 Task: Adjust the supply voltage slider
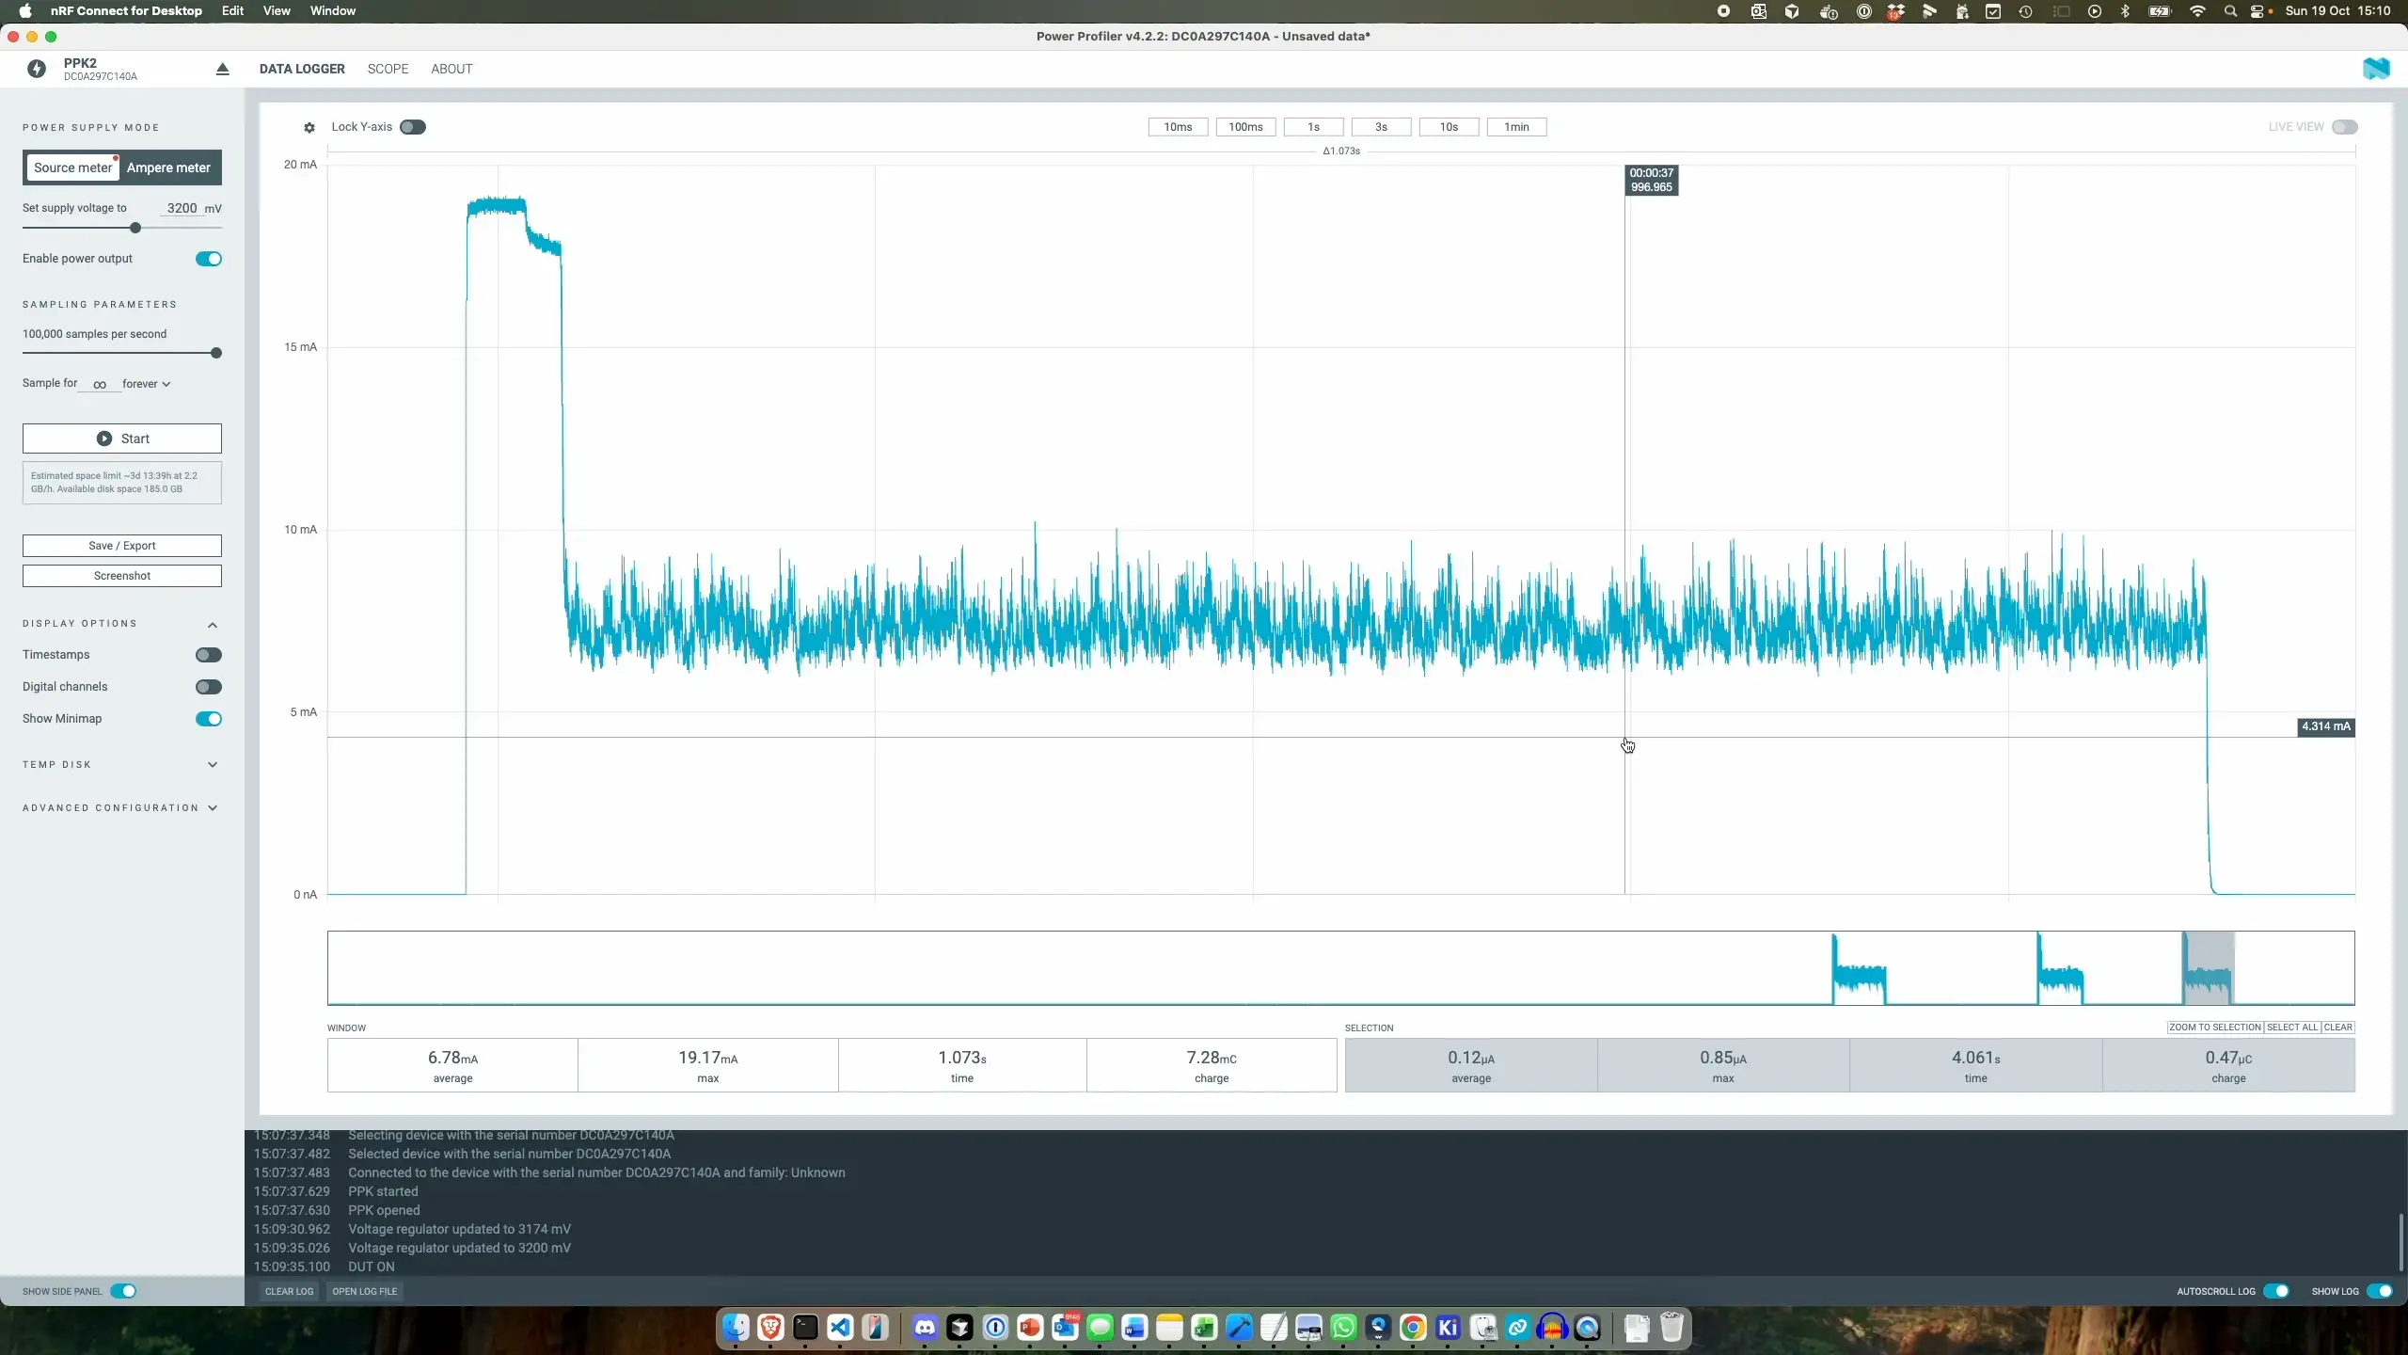point(135,227)
